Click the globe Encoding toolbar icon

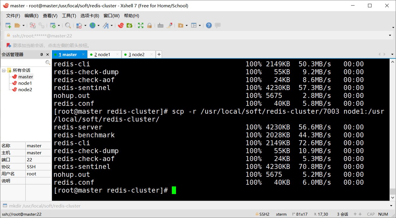tap(93, 26)
